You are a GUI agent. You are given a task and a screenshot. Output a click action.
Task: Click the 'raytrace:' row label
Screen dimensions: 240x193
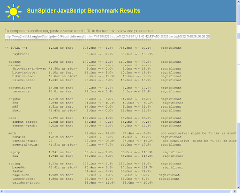pyautogui.click(x=21, y=54)
